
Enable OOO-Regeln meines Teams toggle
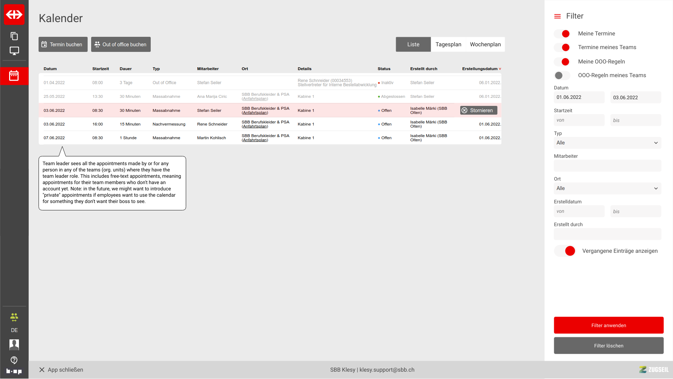pyautogui.click(x=562, y=75)
